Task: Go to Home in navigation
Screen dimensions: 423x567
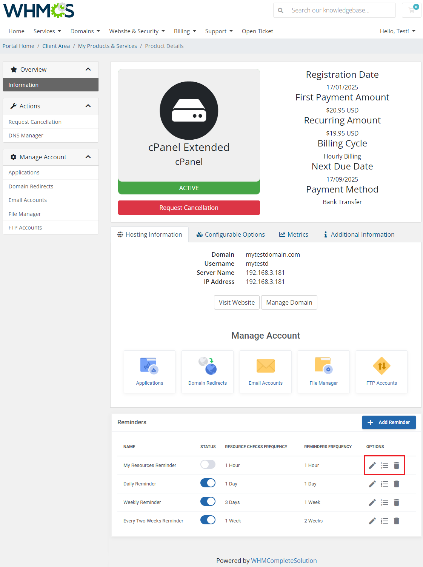Action: click(x=17, y=31)
